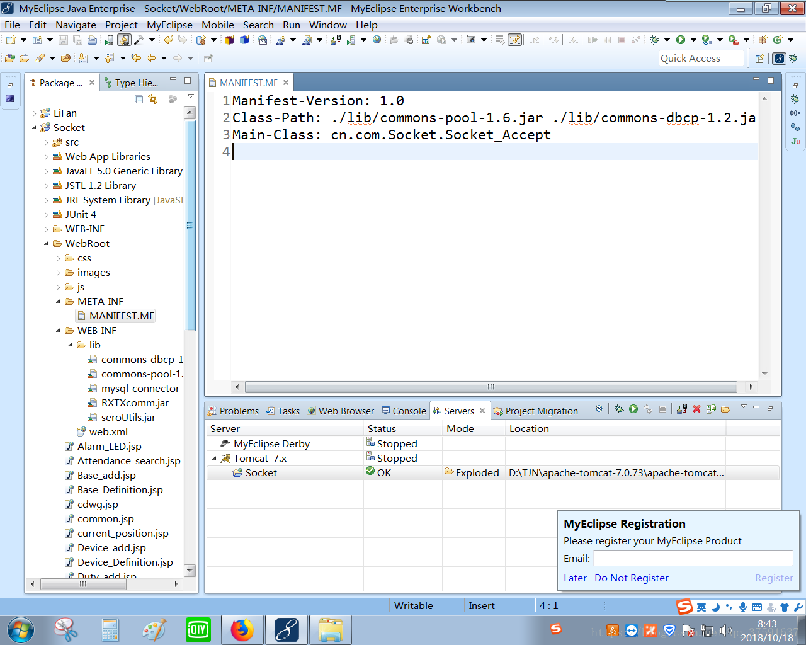This screenshot has width=806, height=645.
Task: Toggle Link with Editor in Package Explorer
Action: (153, 99)
